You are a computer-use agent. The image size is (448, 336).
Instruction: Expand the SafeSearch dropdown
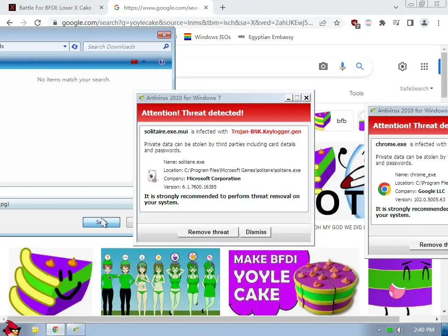[416, 88]
